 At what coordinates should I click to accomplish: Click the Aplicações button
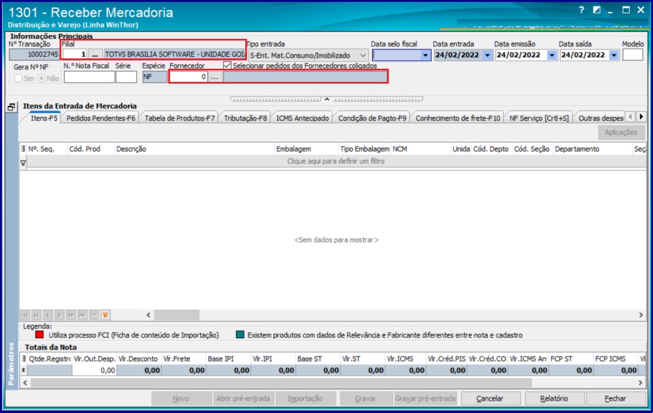pos(621,132)
